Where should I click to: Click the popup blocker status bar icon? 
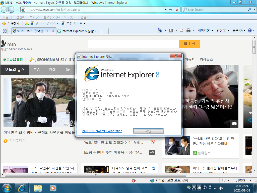pos(134,180)
